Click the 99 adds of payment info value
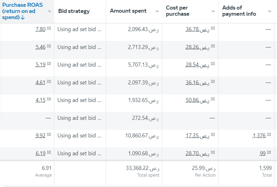 263,153
